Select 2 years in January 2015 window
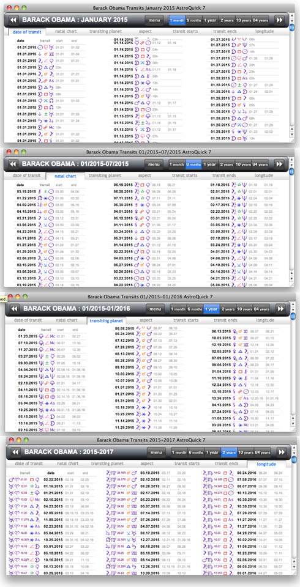Viewport: 300px width, 587px height. tap(227, 20)
